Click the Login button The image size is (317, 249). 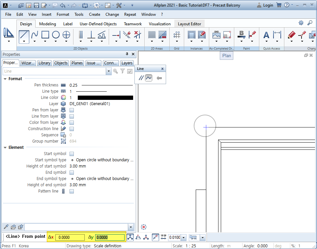(265, 5)
